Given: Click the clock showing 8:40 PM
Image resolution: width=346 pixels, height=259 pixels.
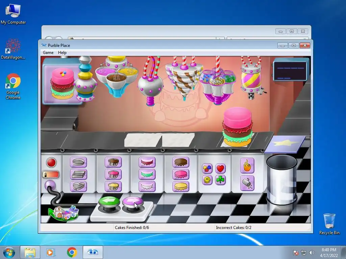Looking at the screenshot, I should pyautogui.click(x=329, y=253).
